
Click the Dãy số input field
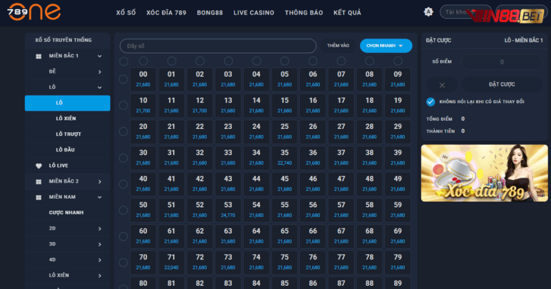pos(217,46)
